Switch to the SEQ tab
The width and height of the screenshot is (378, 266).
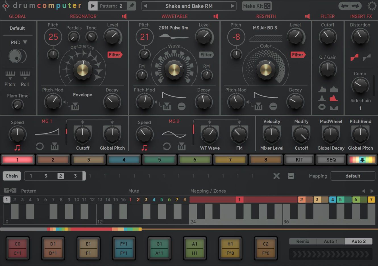click(331, 160)
